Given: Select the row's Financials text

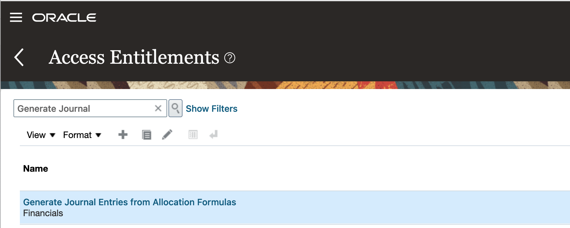Looking at the screenshot, I should point(43,213).
